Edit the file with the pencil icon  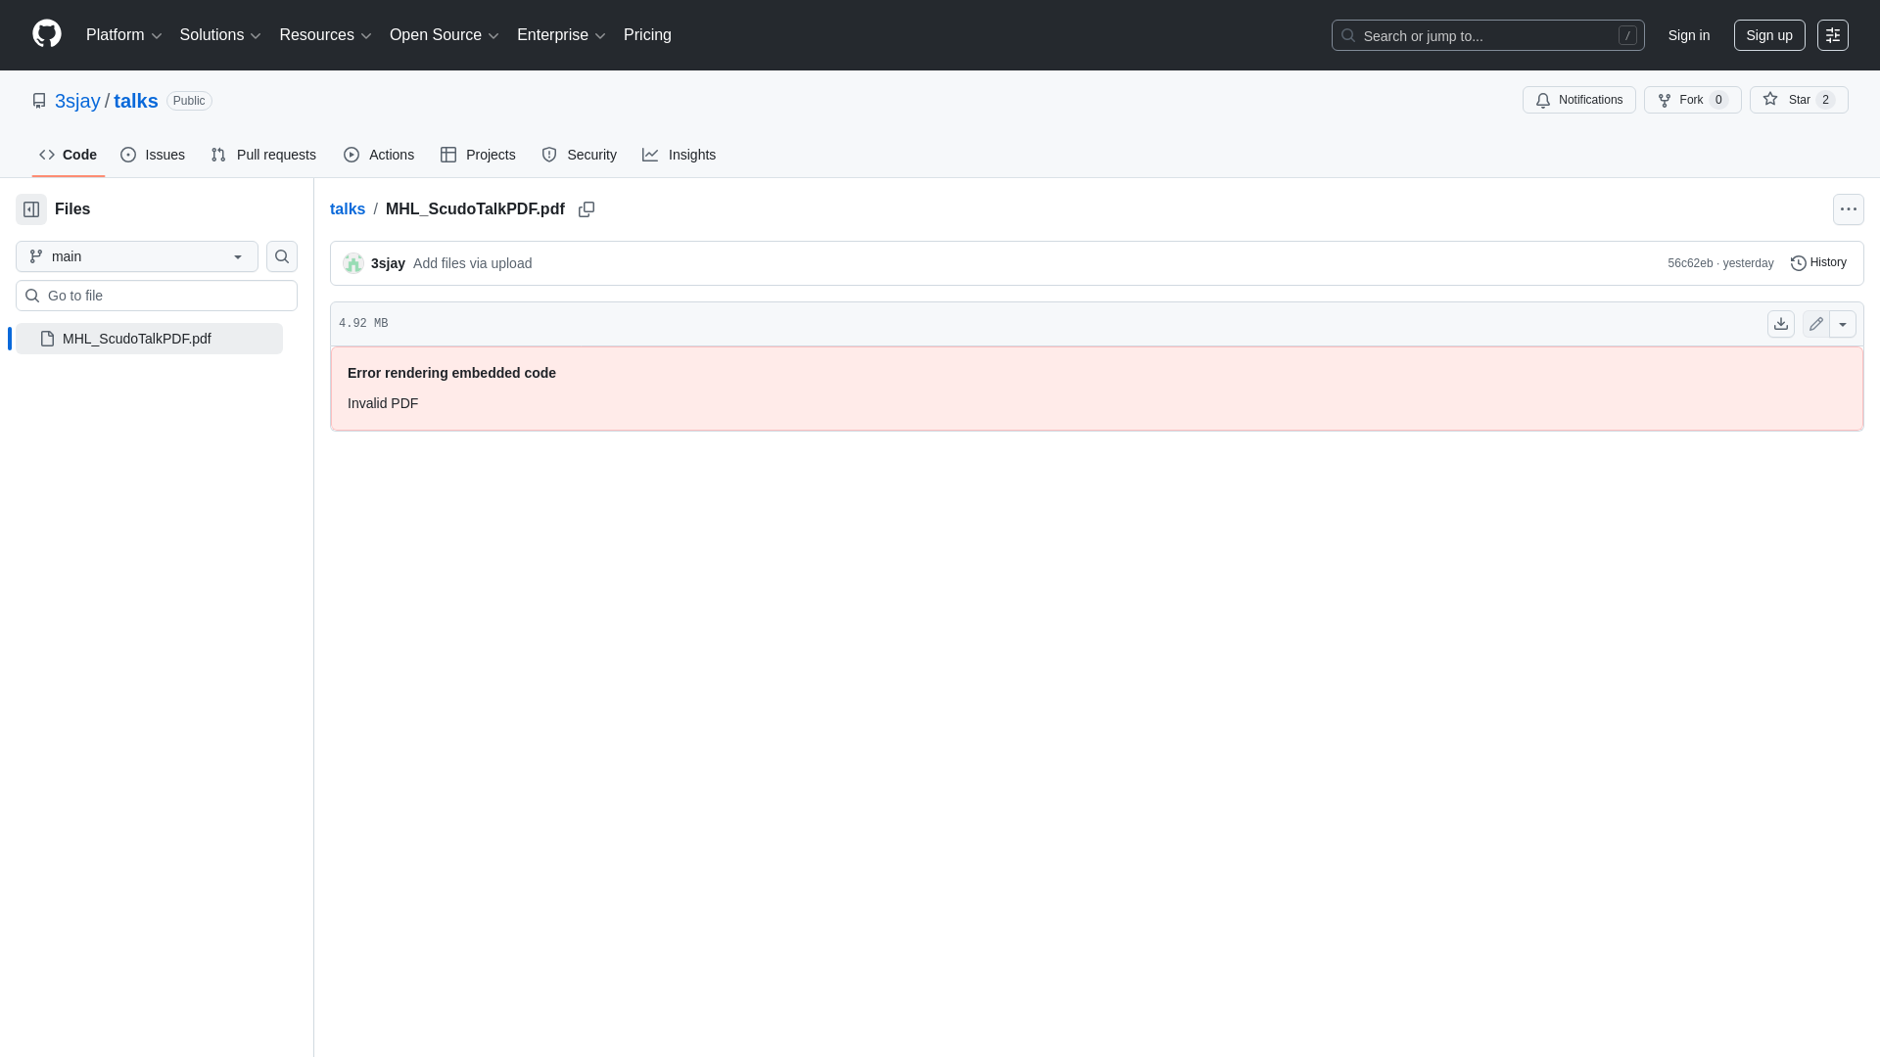coord(1816,323)
